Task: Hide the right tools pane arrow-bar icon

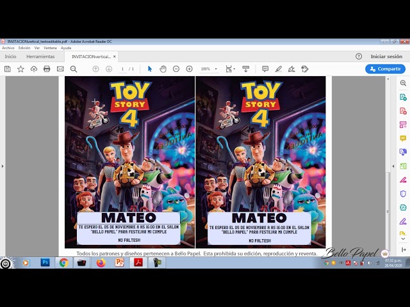Action: pyautogui.click(x=404, y=250)
